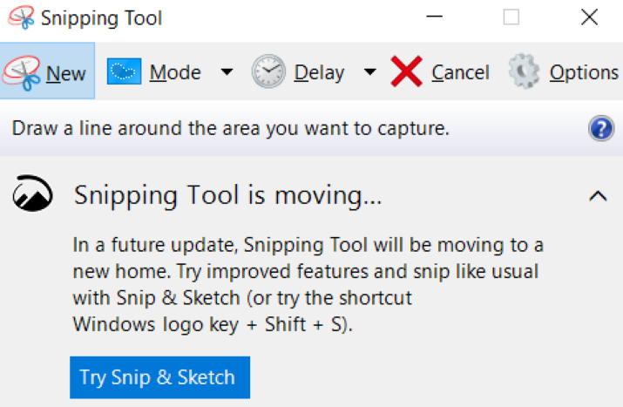This screenshot has width=623, height=407.
Task: Collapse the Snipping Tool is moving notice
Action: click(x=598, y=196)
